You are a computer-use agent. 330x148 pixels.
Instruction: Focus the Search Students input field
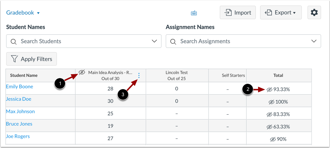point(84,41)
